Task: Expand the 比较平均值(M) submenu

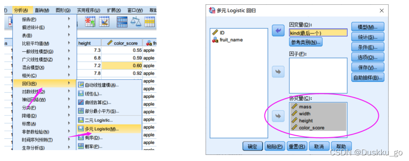Action: point(45,44)
